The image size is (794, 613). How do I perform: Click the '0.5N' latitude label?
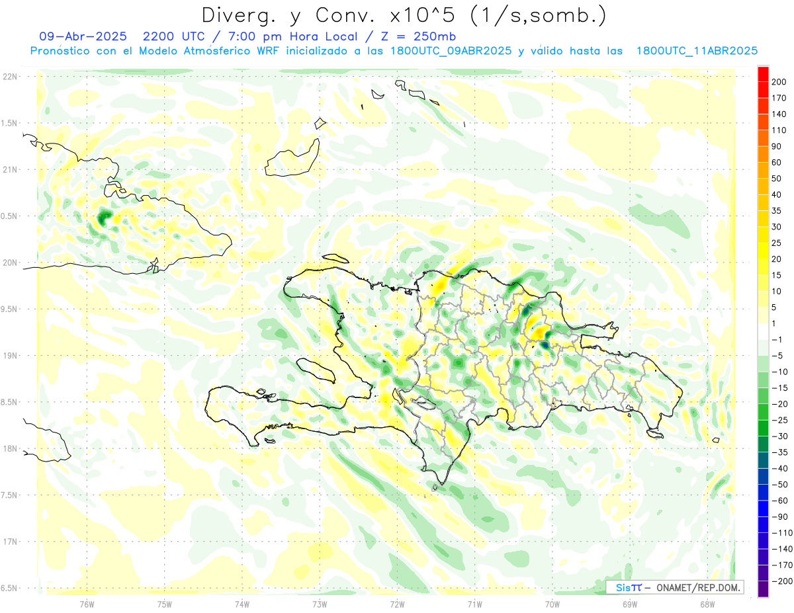click(x=9, y=216)
